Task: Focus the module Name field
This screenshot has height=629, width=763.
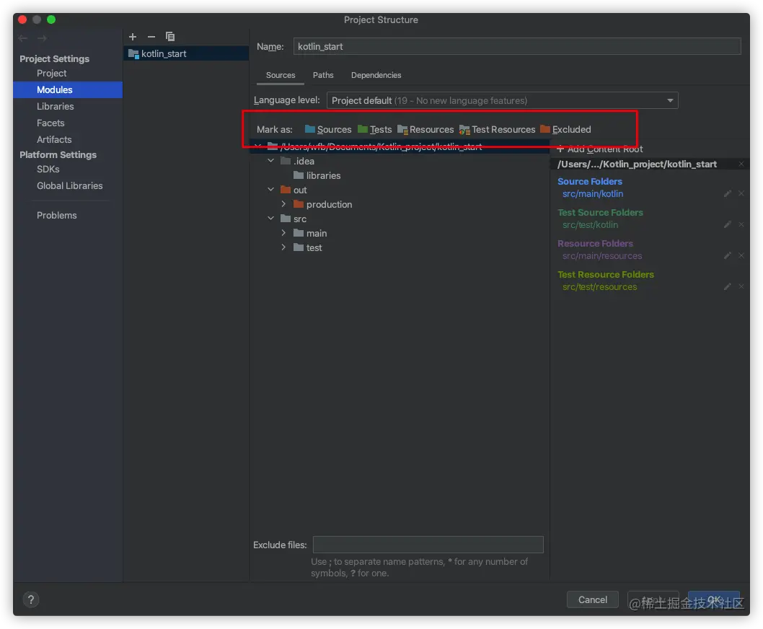Action: (x=517, y=46)
